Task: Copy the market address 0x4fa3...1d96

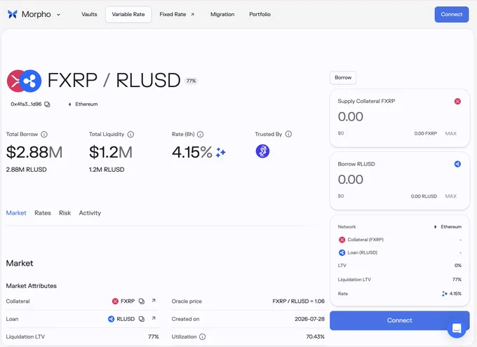Action: pyautogui.click(x=48, y=104)
